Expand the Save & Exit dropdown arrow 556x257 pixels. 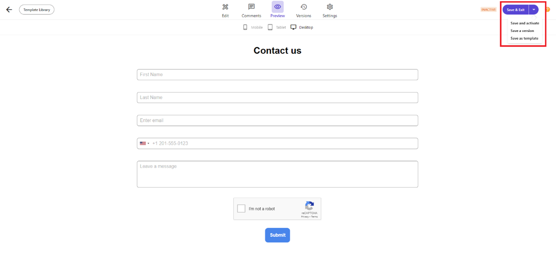point(533,10)
